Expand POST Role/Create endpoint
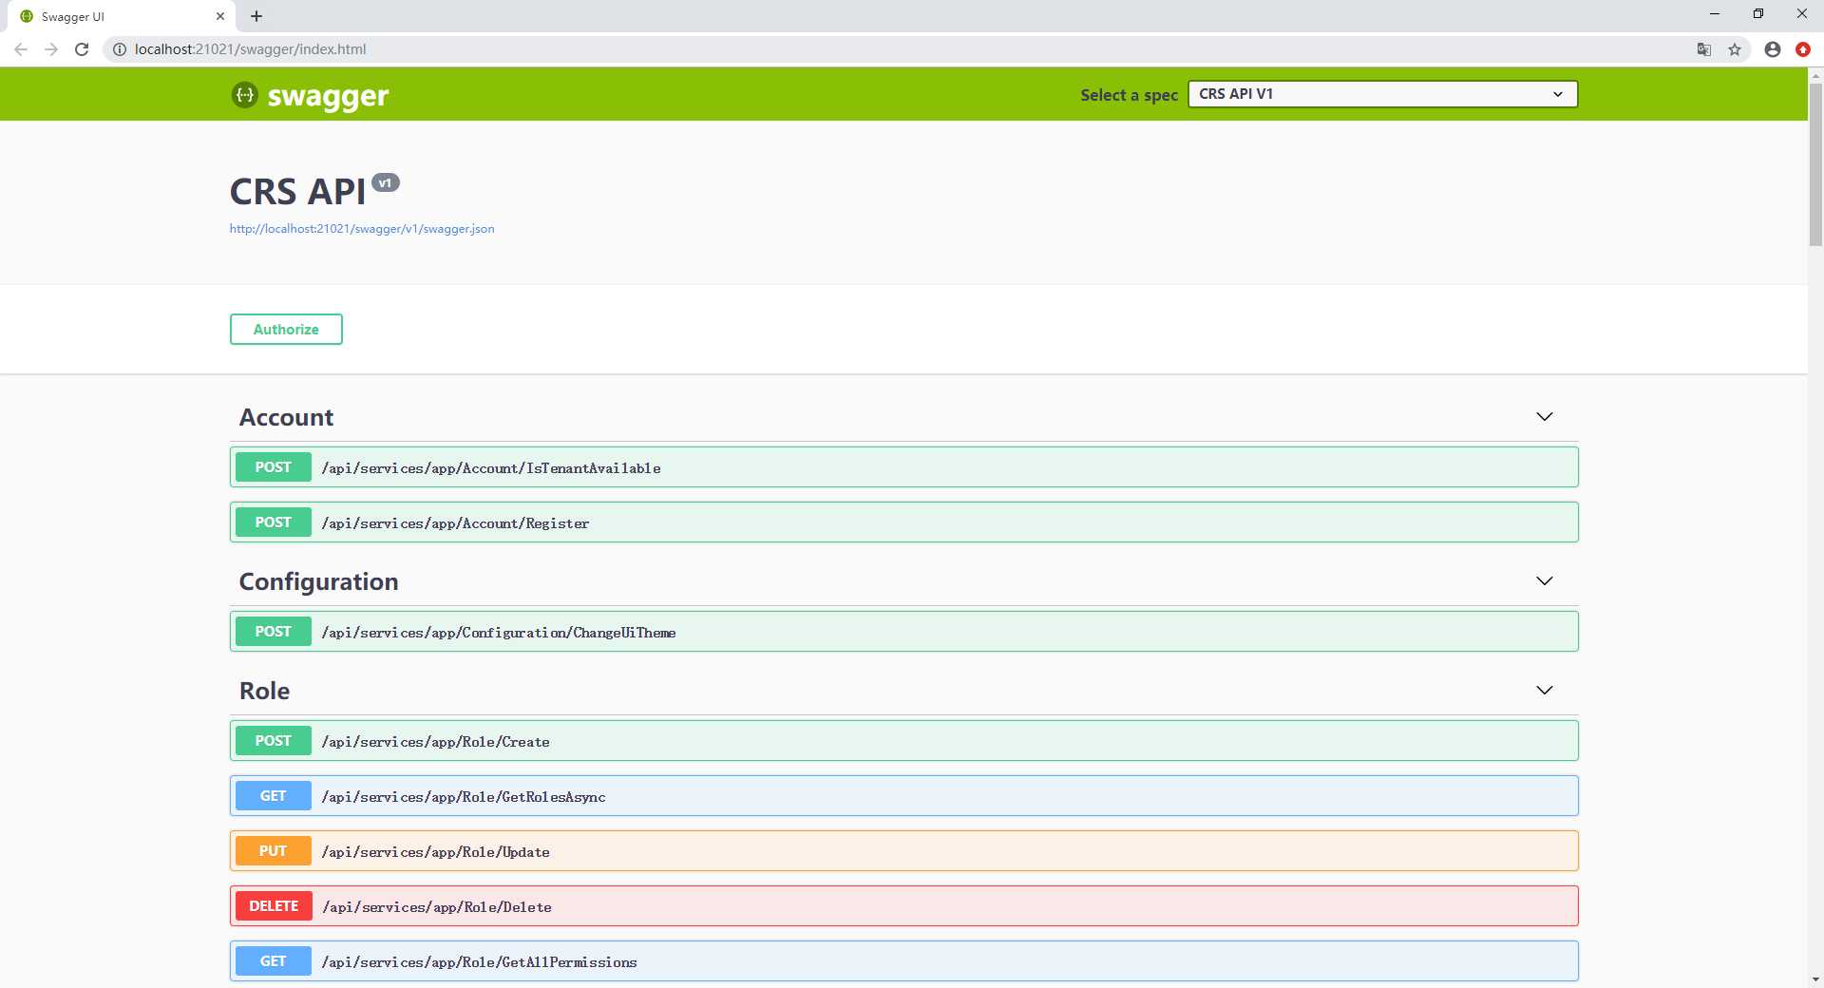Screen dimensions: 1824x988 (x=904, y=741)
